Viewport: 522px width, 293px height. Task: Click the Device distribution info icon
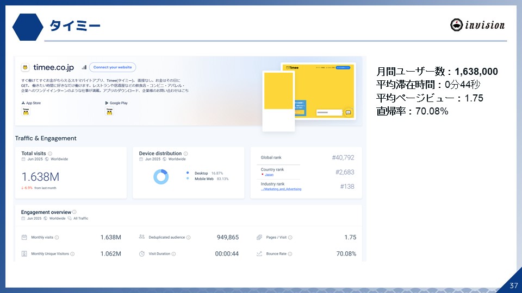point(186,154)
